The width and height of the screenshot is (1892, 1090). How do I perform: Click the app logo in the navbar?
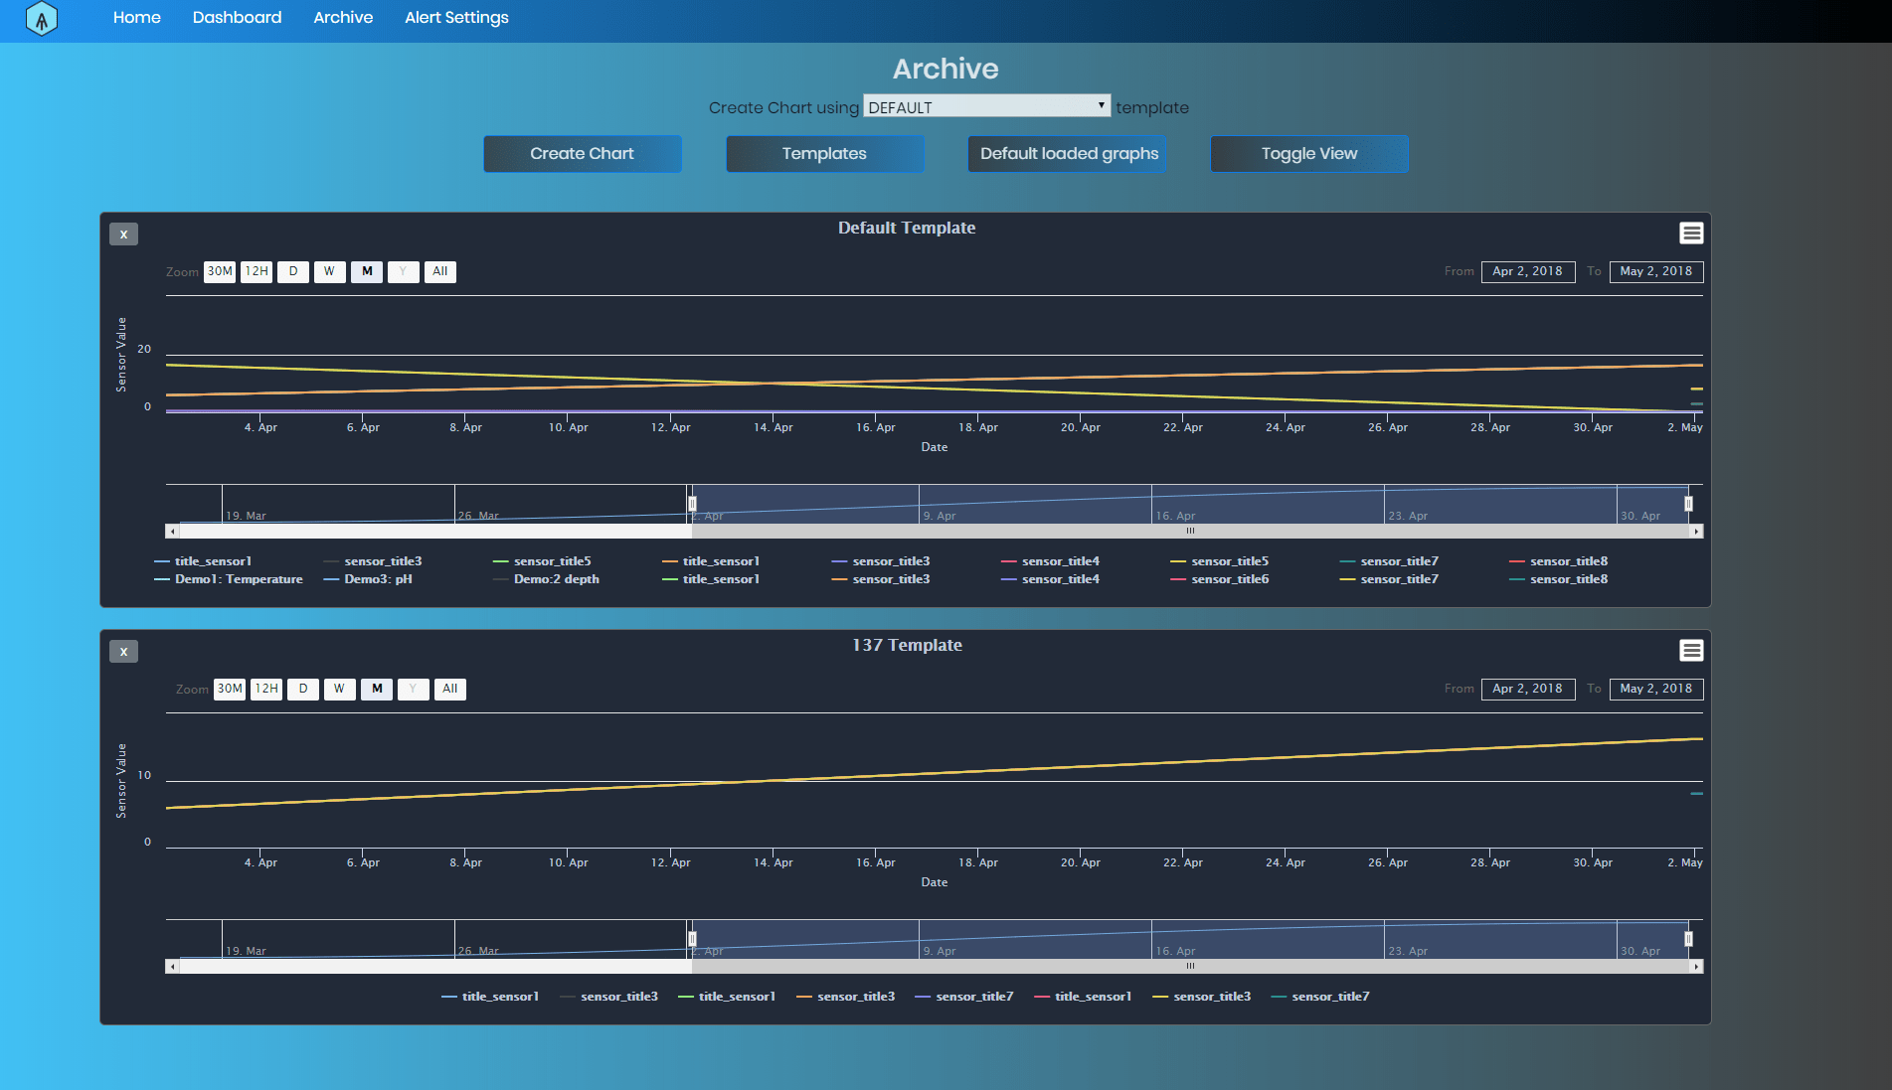click(x=41, y=19)
